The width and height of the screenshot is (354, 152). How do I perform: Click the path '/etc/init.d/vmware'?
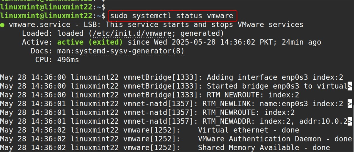pos(131,34)
